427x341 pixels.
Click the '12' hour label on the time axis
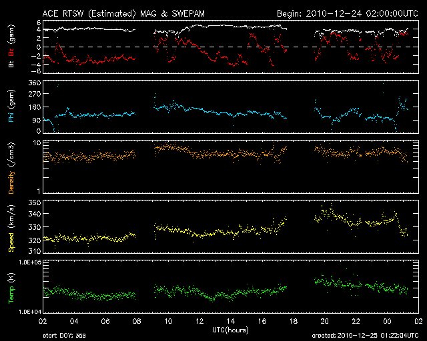pyautogui.click(x=199, y=321)
